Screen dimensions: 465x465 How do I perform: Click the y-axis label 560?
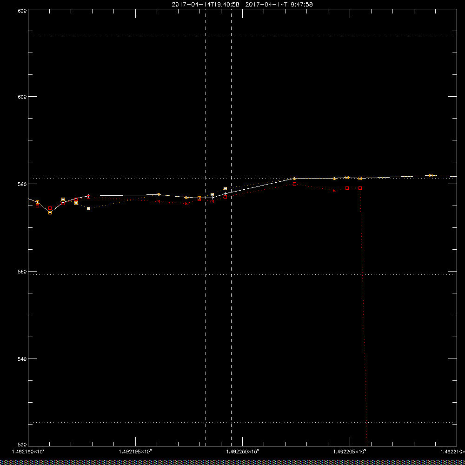point(22,272)
